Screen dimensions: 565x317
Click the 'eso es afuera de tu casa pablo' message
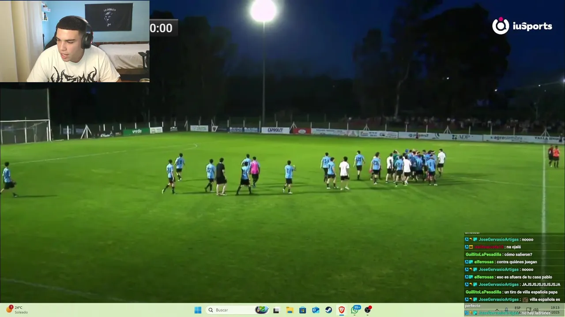[x=524, y=277]
